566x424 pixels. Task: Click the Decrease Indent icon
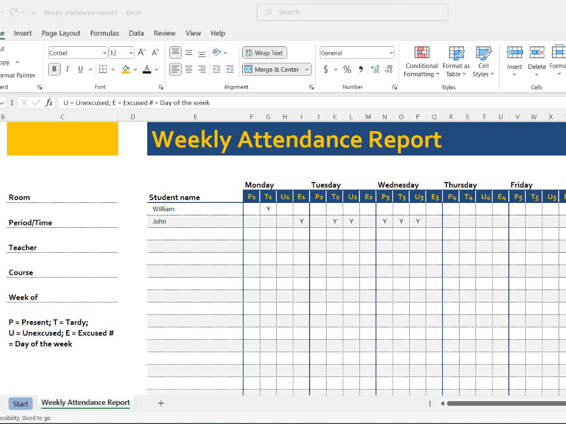click(x=217, y=69)
